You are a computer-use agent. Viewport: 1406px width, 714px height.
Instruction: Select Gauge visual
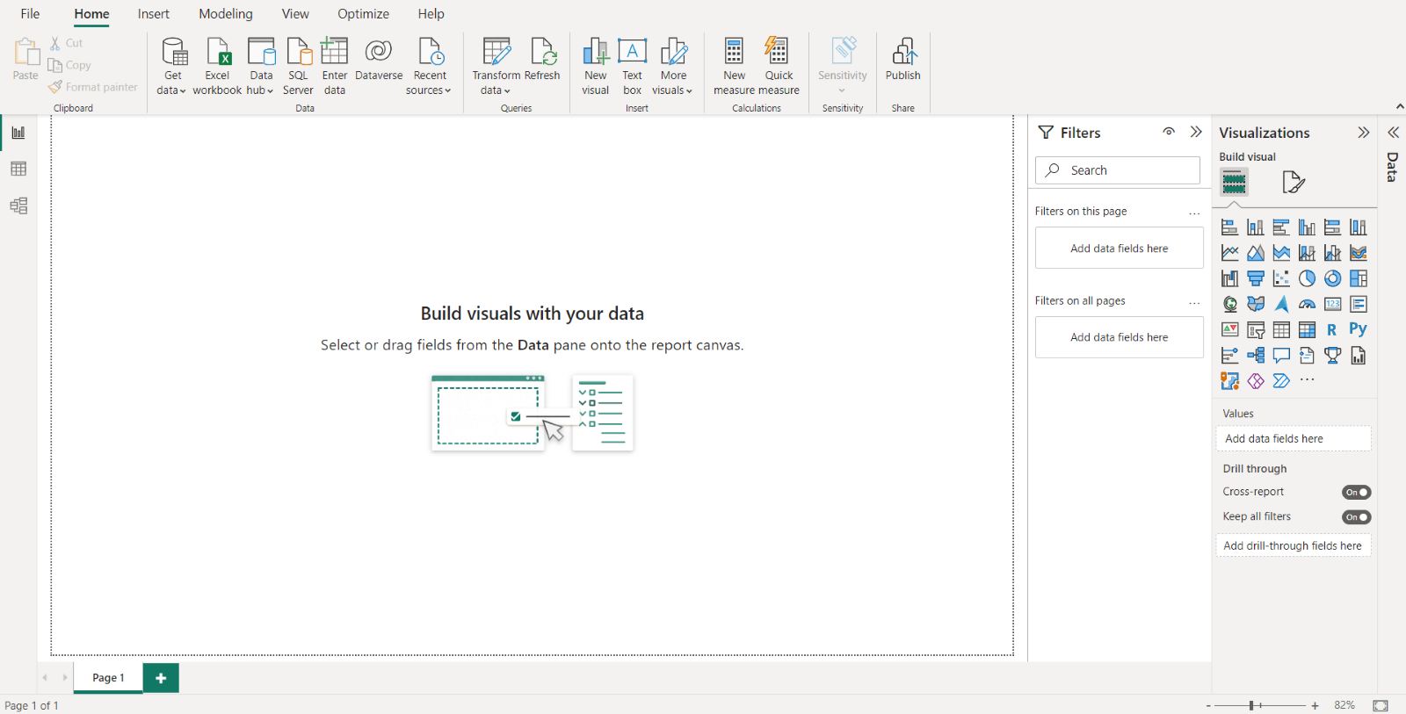[1308, 304]
